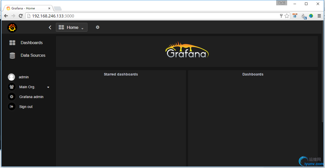325x168 pixels.
Task: Click the Yuki profile button
Action: pyautogui.click(x=282, y=3)
